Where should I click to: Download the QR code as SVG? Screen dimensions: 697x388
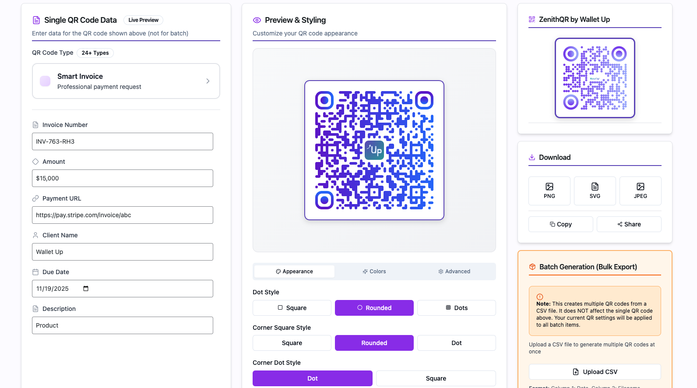[x=595, y=191]
